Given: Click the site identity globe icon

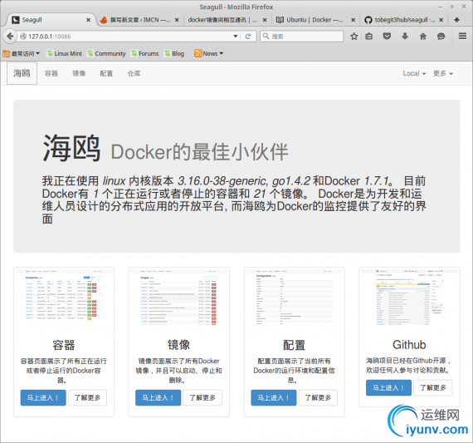Looking at the screenshot, I should pyautogui.click(x=23, y=37).
